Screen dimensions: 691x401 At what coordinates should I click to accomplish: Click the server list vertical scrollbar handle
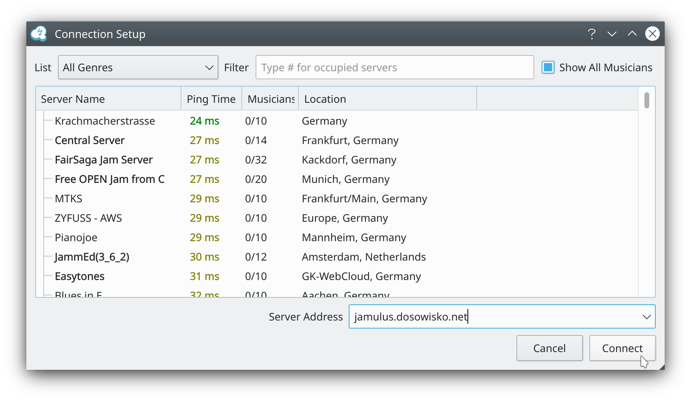pyautogui.click(x=646, y=100)
